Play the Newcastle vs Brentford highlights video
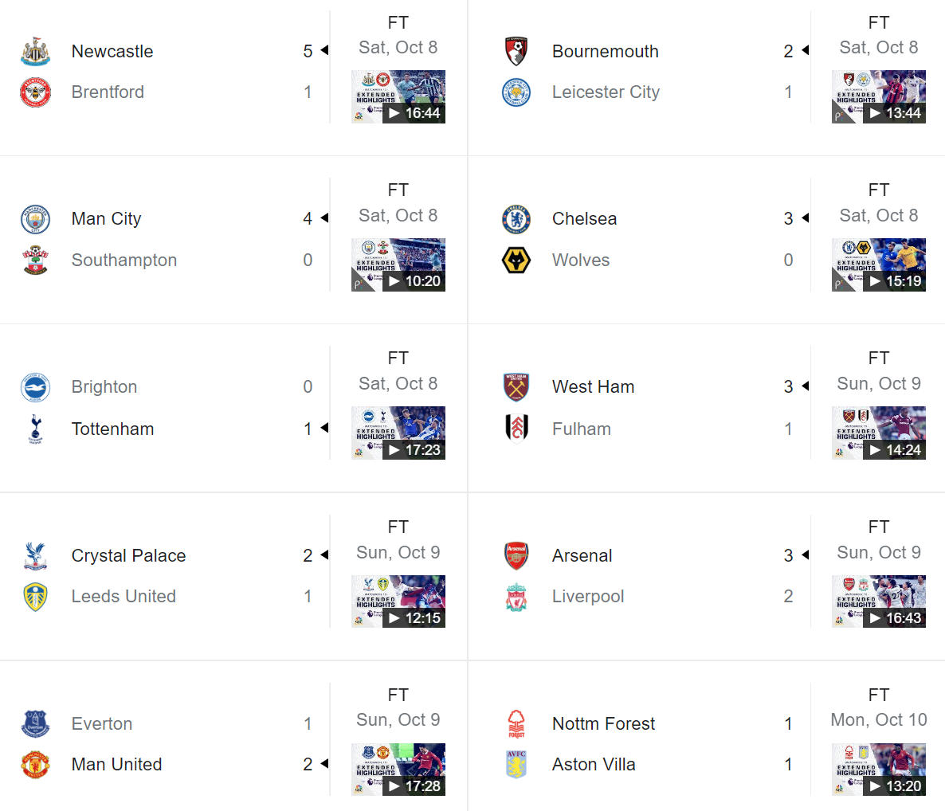The height and width of the screenshot is (811, 945). click(398, 96)
